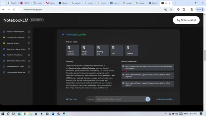206x116 pixels.
Task: Toggle the Inertia in Action source checkbox
Action: click(x=29, y=43)
